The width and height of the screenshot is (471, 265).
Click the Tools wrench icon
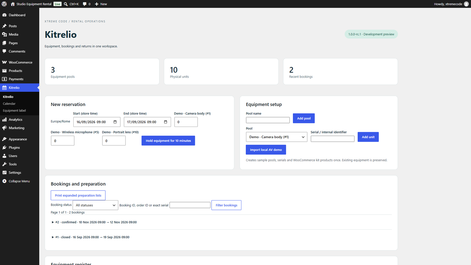(x=4, y=164)
